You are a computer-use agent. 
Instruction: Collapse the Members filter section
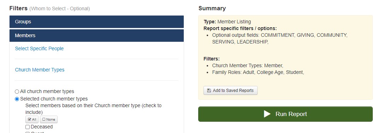(97, 35)
